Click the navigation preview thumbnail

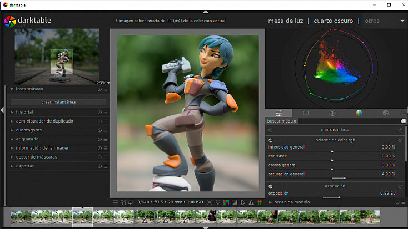(57, 57)
